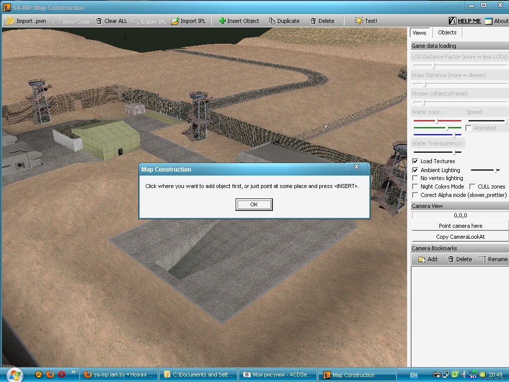509x382 pixels.
Task: Click the water Speed slider
Action: tap(487, 121)
